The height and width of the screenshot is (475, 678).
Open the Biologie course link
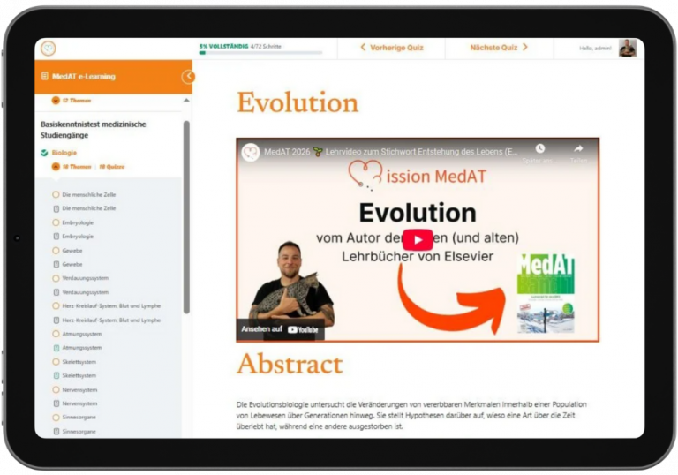coord(64,153)
